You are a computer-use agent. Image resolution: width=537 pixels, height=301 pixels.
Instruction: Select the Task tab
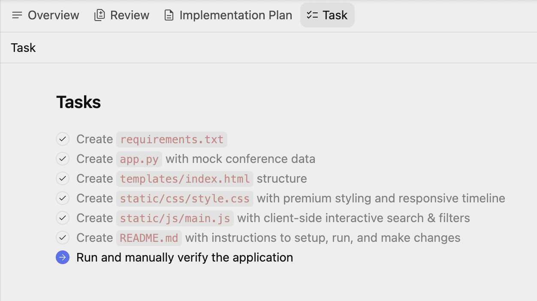[x=327, y=15]
